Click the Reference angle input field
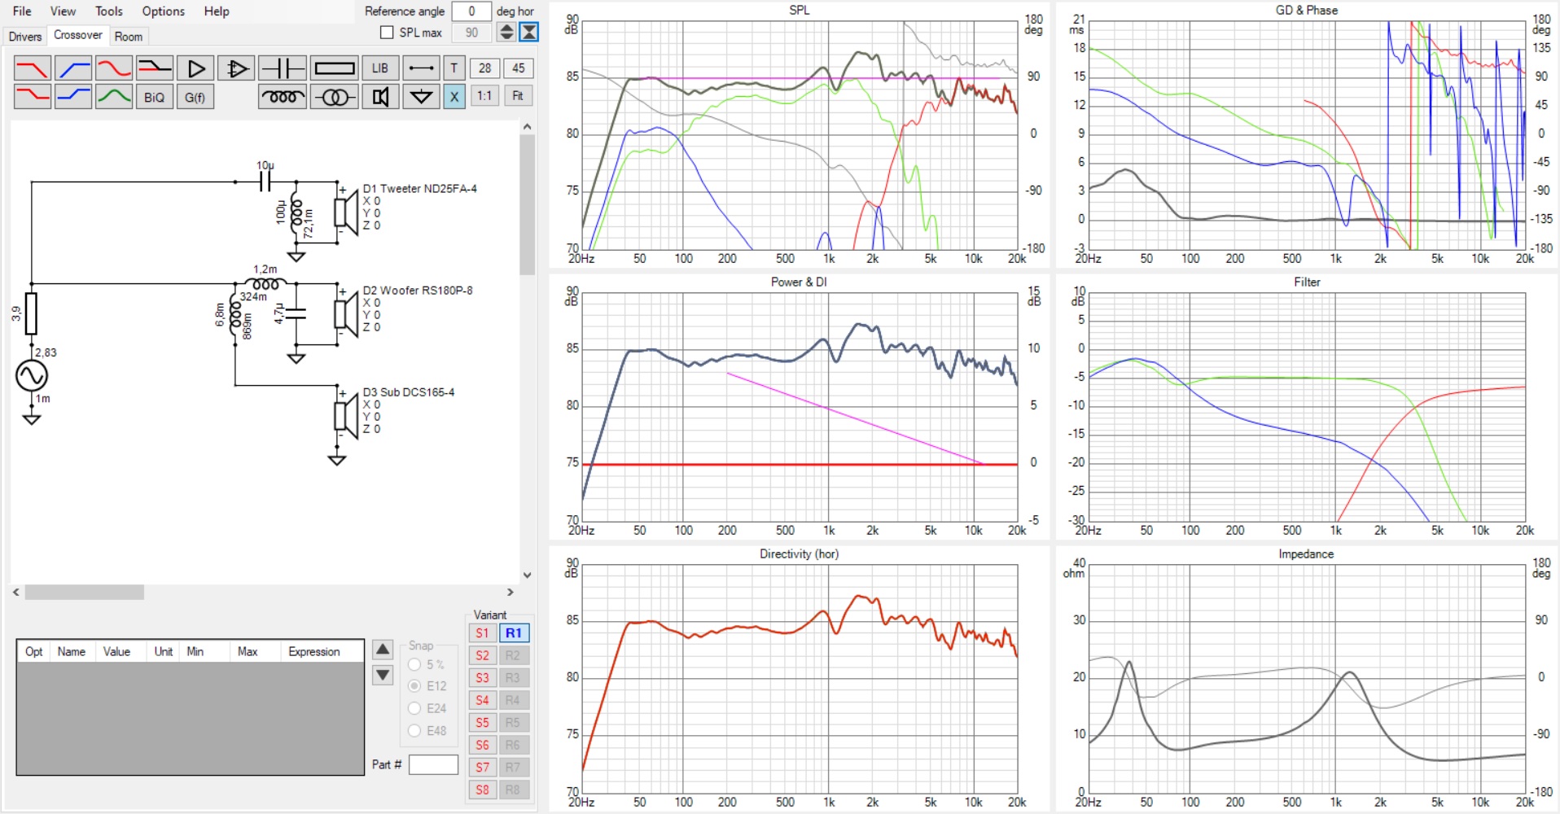The height and width of the screenshot is (814, 1560). [x=471, y=11]
